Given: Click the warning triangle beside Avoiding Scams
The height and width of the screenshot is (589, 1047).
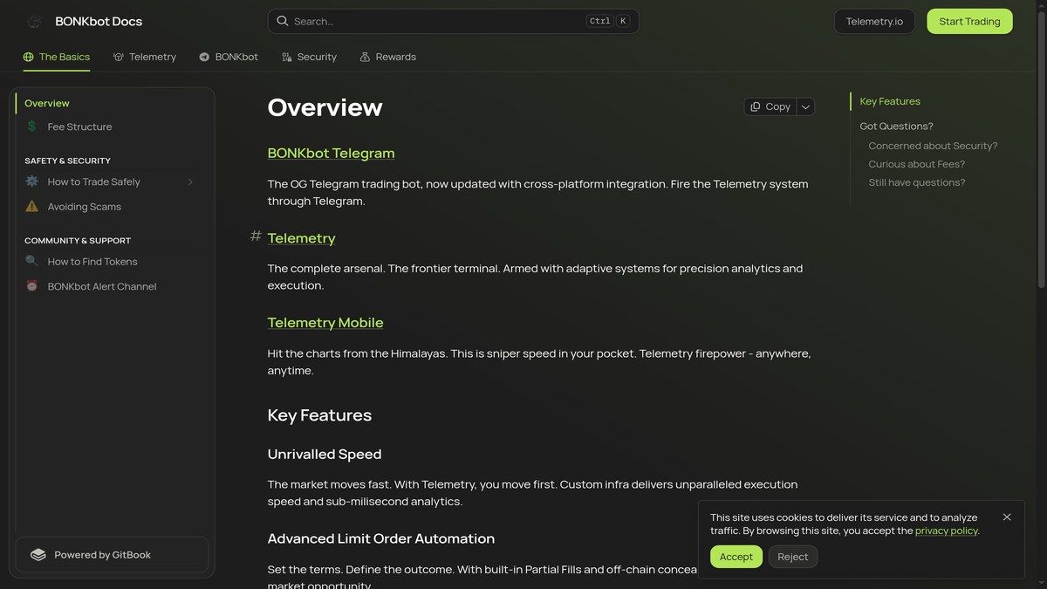Looking at the screenshot, I should tap(30, 206).
